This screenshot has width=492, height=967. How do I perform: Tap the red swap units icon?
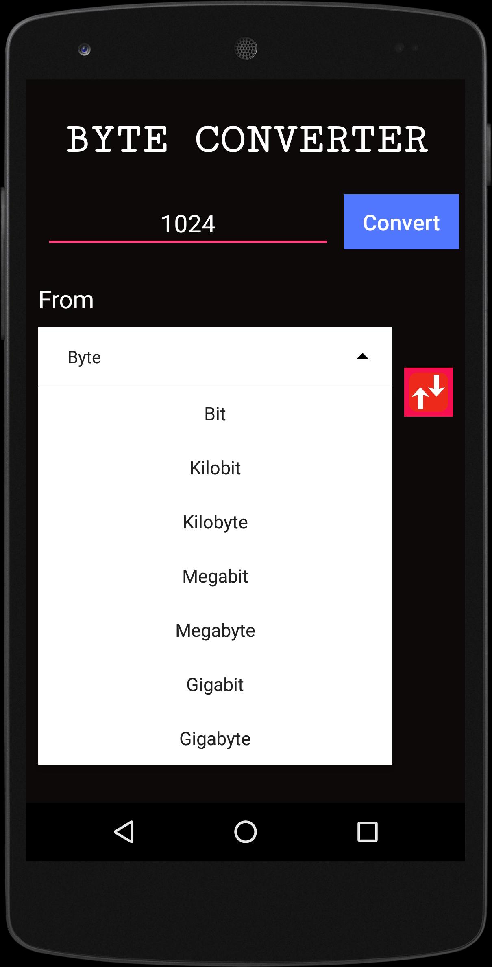click(429, 392)
